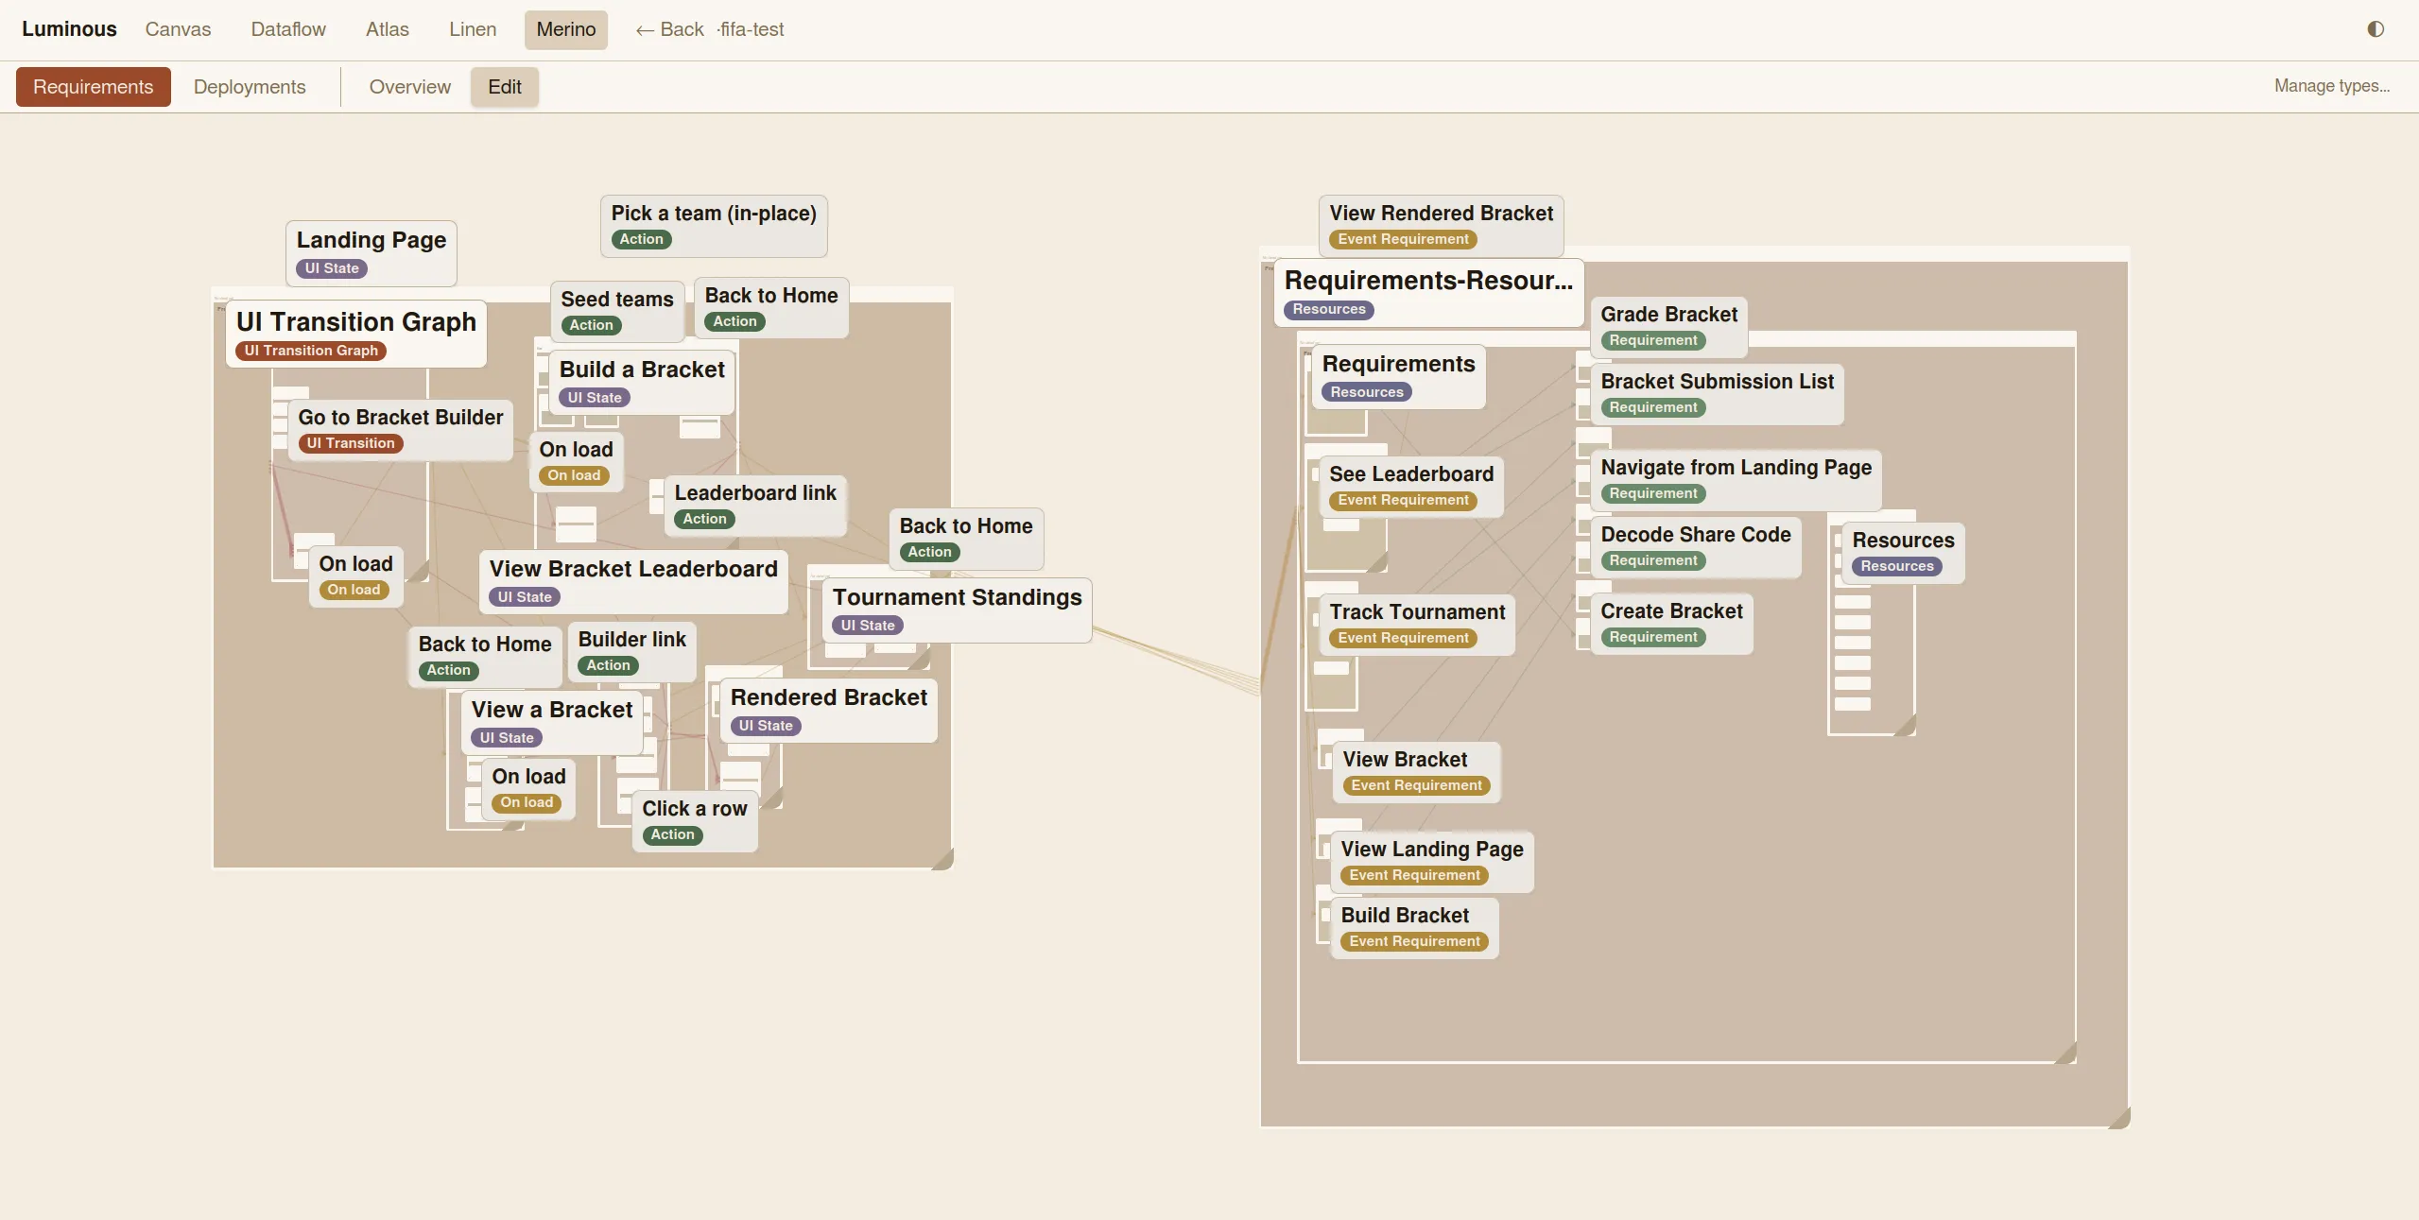Toggle the dark mode theme icon
The image size is (2419, 1220).
click(x=2376, y=29)
